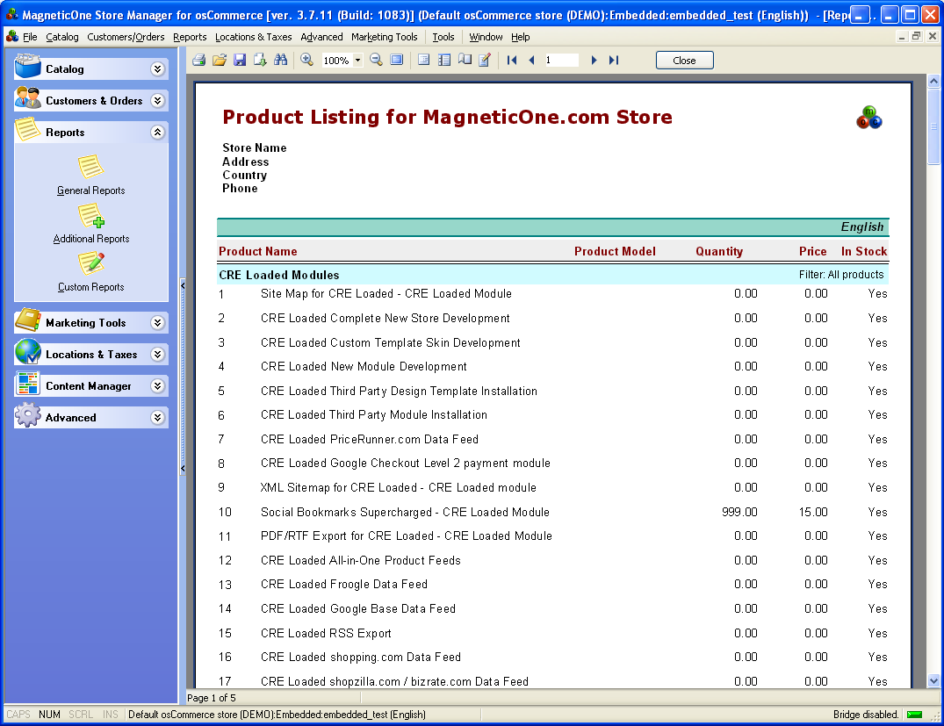944x726 pixels.
Task: Click the Close preview button
Action: click(684, 61)
